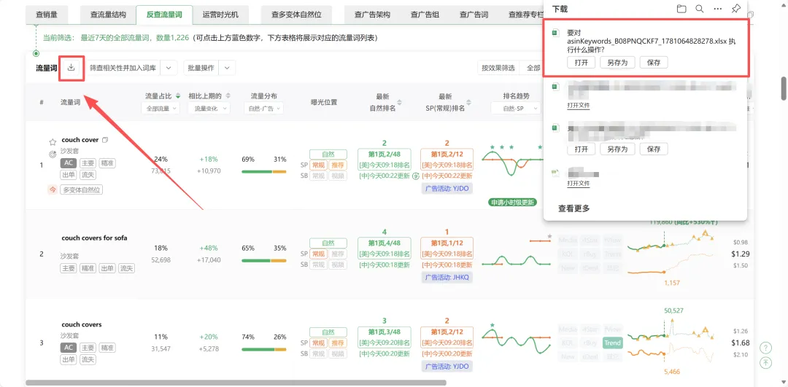Sort by 相比上期的 column arrows
The height and width of the screenshot is (387, 788).
(x=228, y=96)
